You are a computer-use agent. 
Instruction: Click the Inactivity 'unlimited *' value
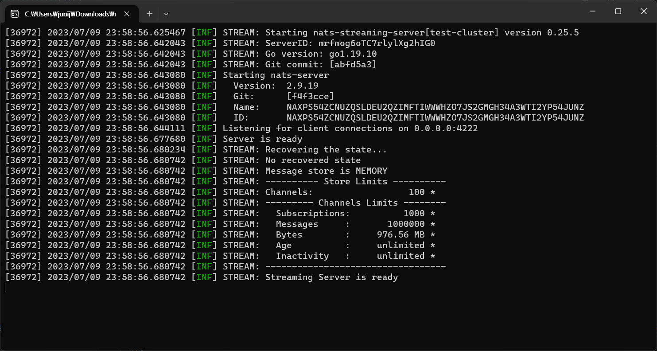[x=406, y=256]
